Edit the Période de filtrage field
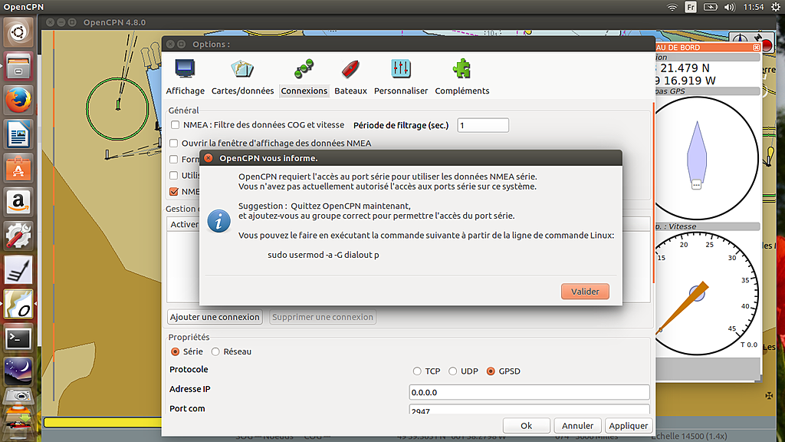Screen dimensions: 785x442 483,125
